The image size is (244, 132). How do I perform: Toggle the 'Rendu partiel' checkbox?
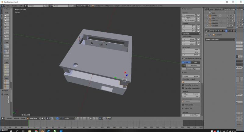pyautogui.click(x=183, y=105)
